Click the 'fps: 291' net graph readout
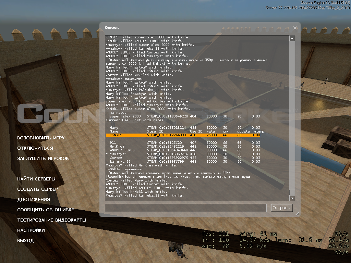The width and height of the screenshot is (351, 263). click(215, 234)
